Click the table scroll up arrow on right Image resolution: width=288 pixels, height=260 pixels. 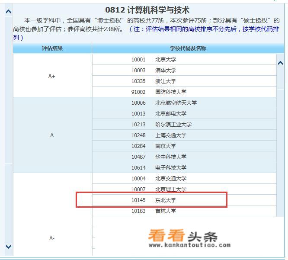click(280, 63)
